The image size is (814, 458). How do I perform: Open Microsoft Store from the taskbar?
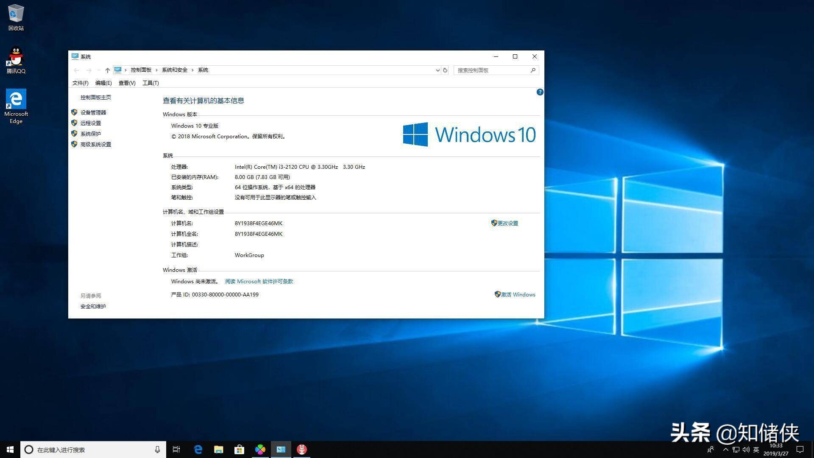239,450
